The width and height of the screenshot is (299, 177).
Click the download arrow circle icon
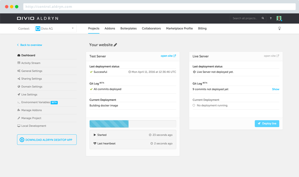pos(22,140)
